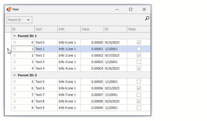Expand detail for row ID 6

pos(14,88)
